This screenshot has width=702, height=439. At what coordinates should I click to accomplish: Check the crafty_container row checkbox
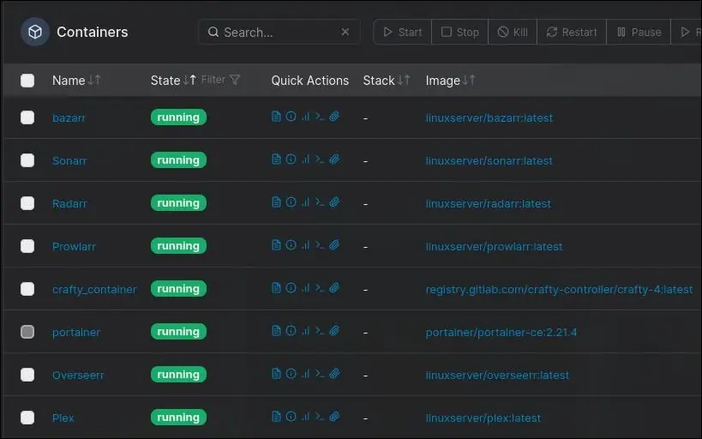pyautogui.click(x=27, y=289)
